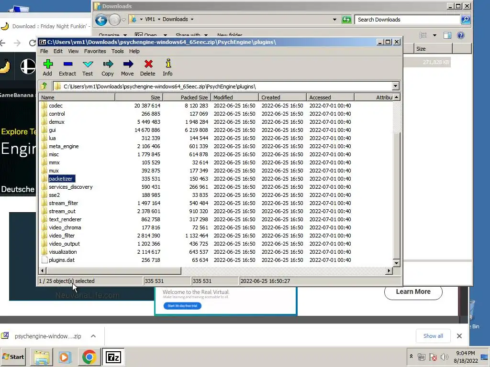Select the stream_filter folder
Image resolution: width=490 pixels, height=367 pixels.
click(x=64, y=203)
